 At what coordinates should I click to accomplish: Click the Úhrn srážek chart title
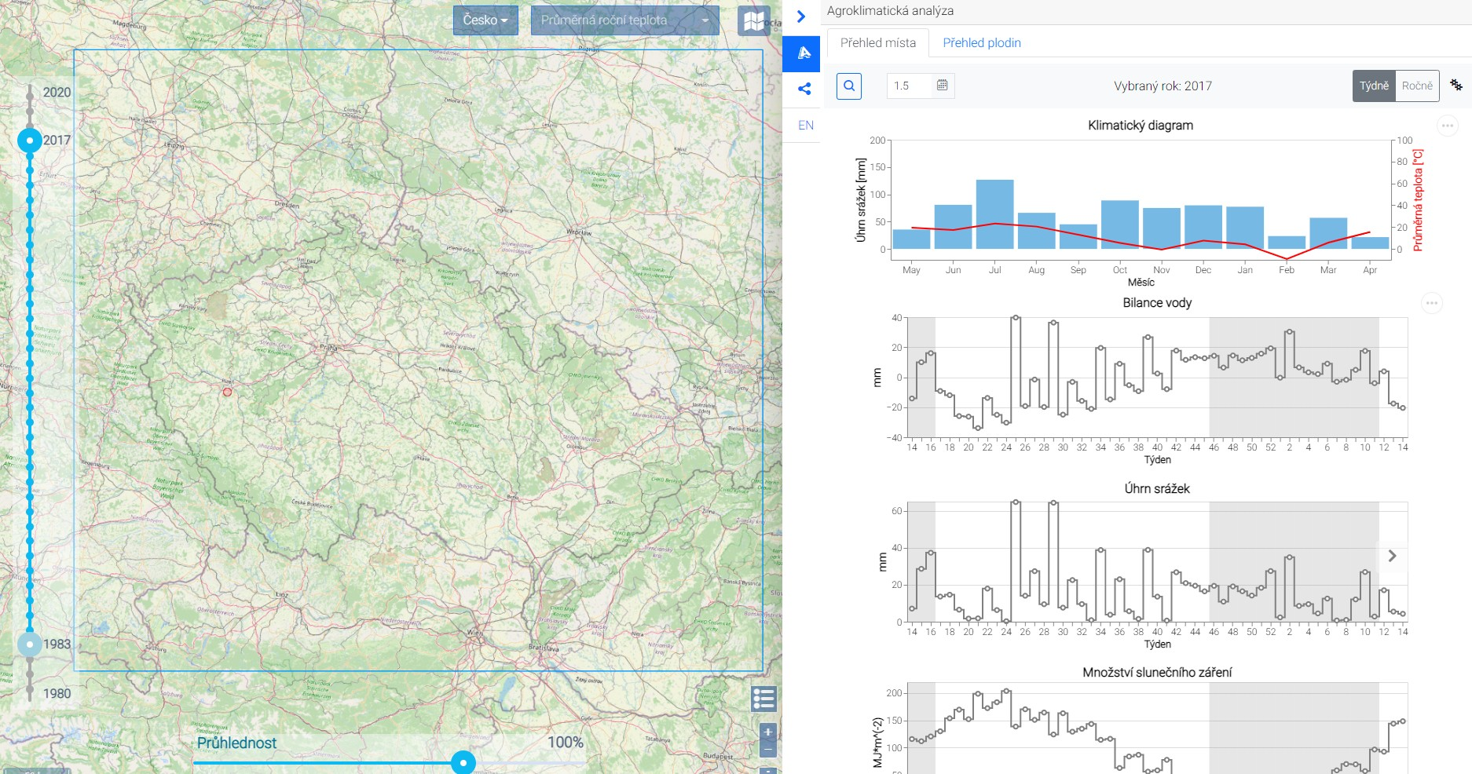[1157, 488]
